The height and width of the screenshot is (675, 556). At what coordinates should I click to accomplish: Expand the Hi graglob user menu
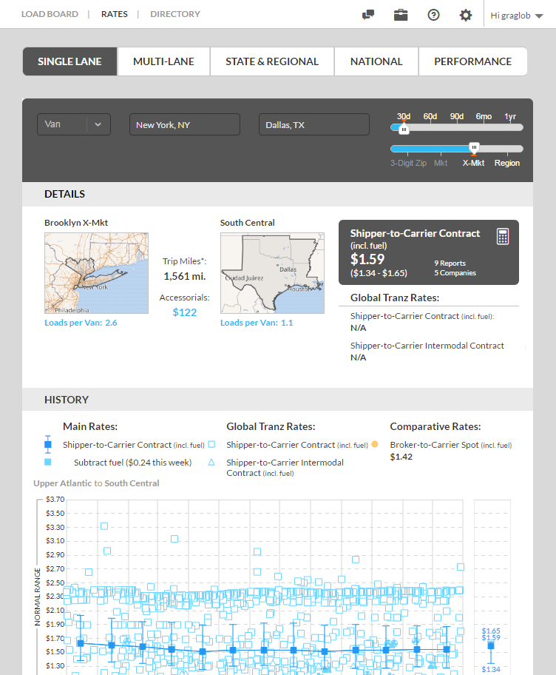point(516,16)
